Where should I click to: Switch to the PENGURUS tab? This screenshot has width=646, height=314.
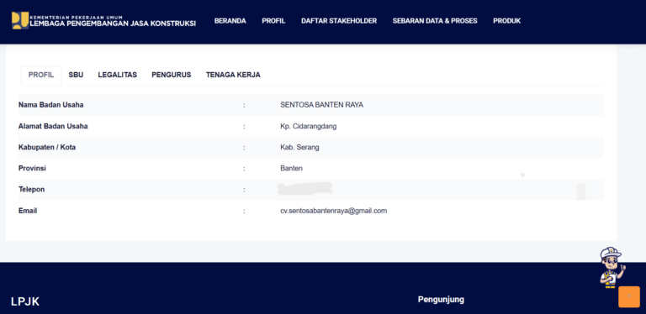[x=172, y=75]
